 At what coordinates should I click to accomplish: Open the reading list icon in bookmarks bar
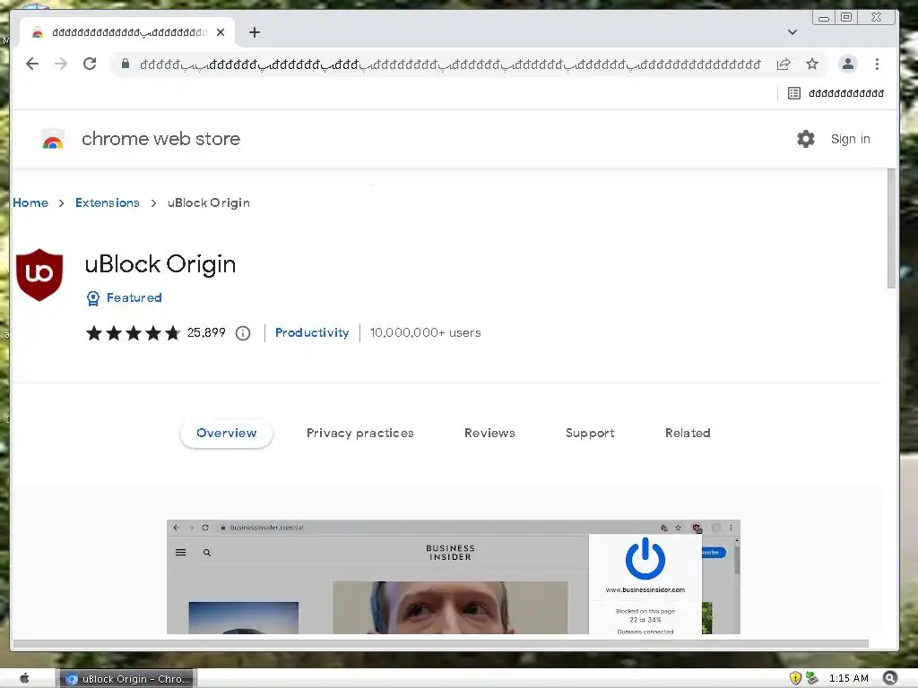[794, 93]
